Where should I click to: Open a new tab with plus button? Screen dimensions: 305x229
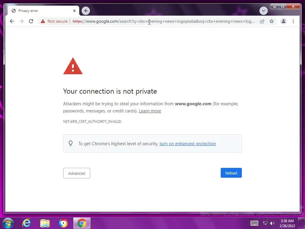[x=86, y=11]
